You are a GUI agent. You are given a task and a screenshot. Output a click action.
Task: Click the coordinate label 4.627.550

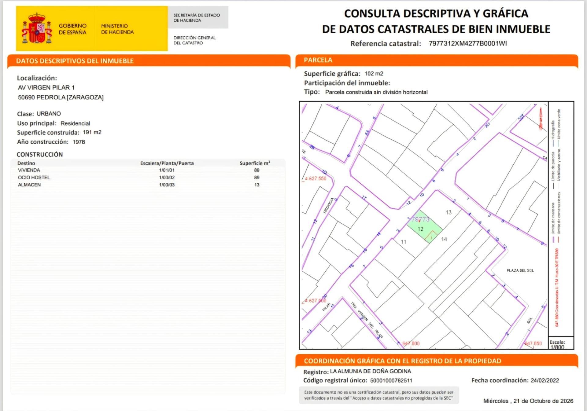(x=316, y=178)
